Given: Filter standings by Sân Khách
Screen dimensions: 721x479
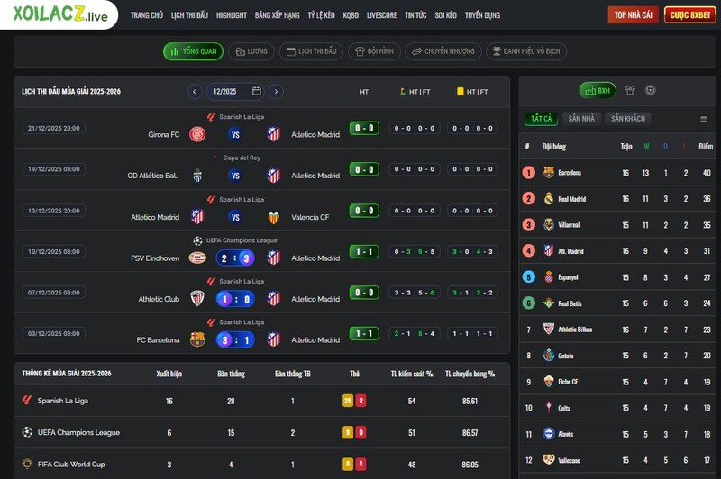Looking at the screenshot, I should [x=627, y=118].
